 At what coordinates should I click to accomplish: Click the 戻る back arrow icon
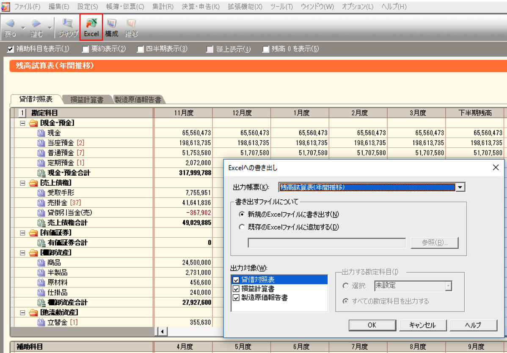(10, 23)
